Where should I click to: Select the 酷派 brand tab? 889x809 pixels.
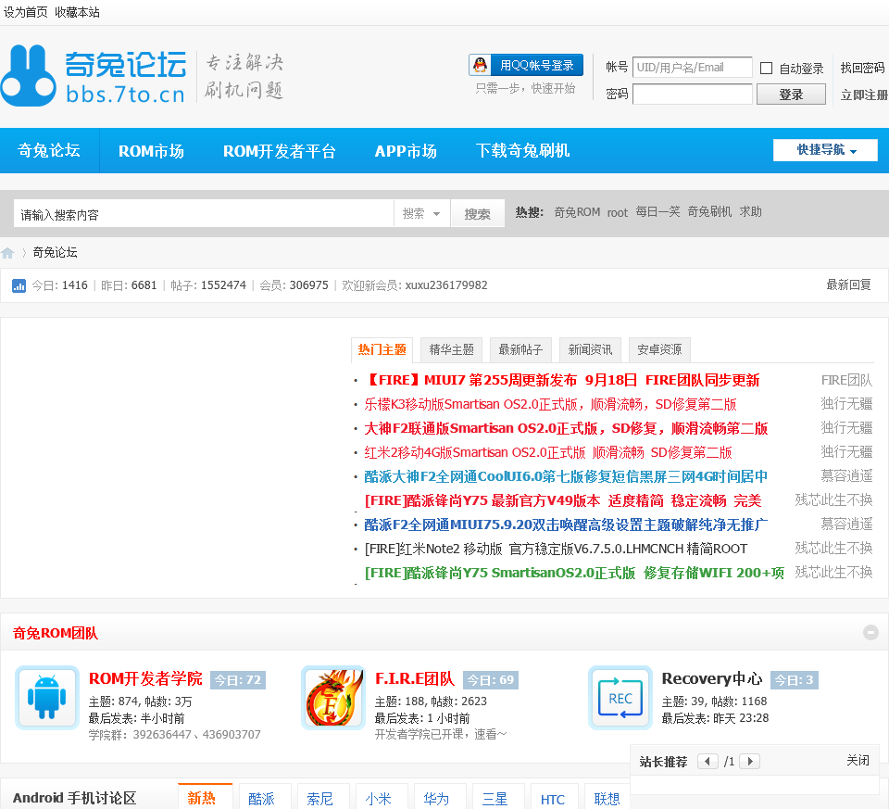pyautogui.click(x=266, y=797)
